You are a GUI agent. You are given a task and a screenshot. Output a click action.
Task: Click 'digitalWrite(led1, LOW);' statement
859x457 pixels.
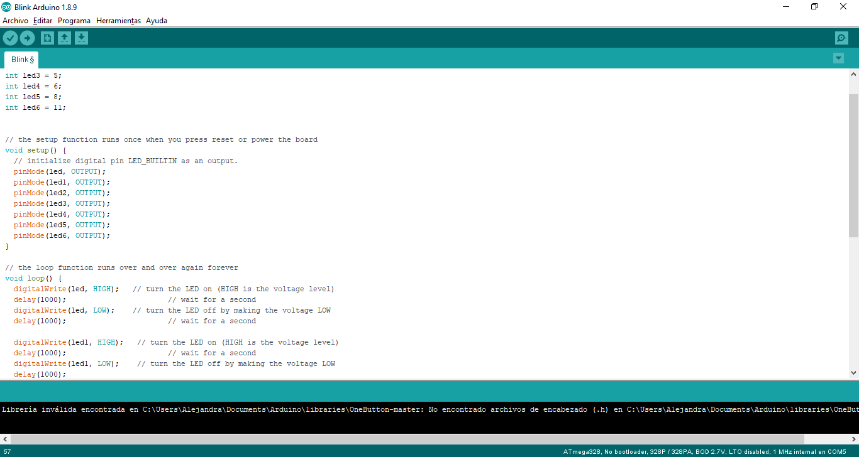pos(66,363)
